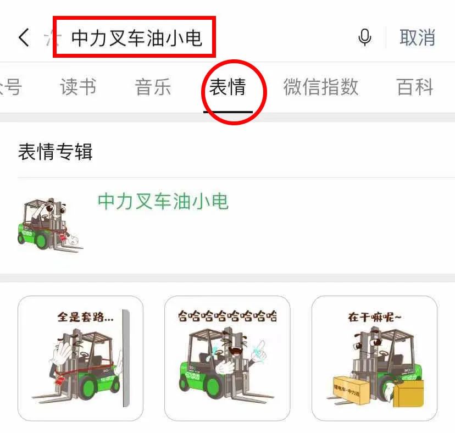Select the 全是套路 forklift sticker

coord(80,358)
